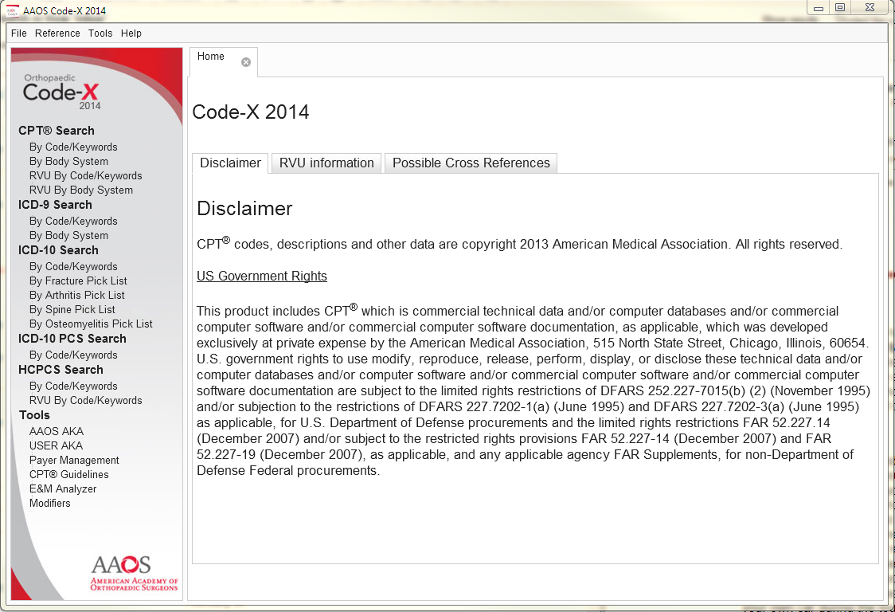Open the Tools menu
The height and width of the screenshot is (612, 895).
100,33
